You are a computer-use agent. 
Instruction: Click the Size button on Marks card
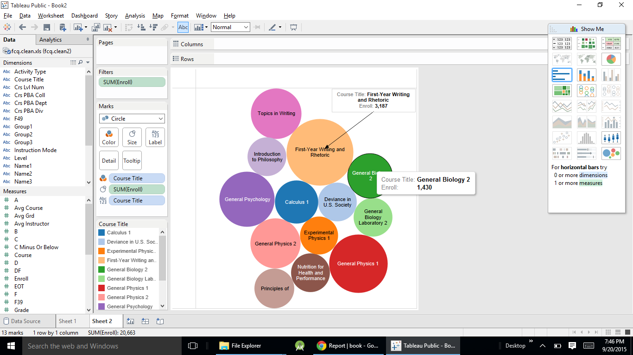[132, 137]
